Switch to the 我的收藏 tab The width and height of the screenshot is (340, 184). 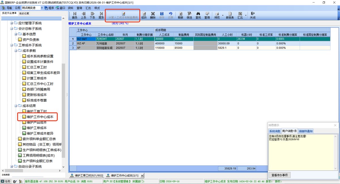24,13
